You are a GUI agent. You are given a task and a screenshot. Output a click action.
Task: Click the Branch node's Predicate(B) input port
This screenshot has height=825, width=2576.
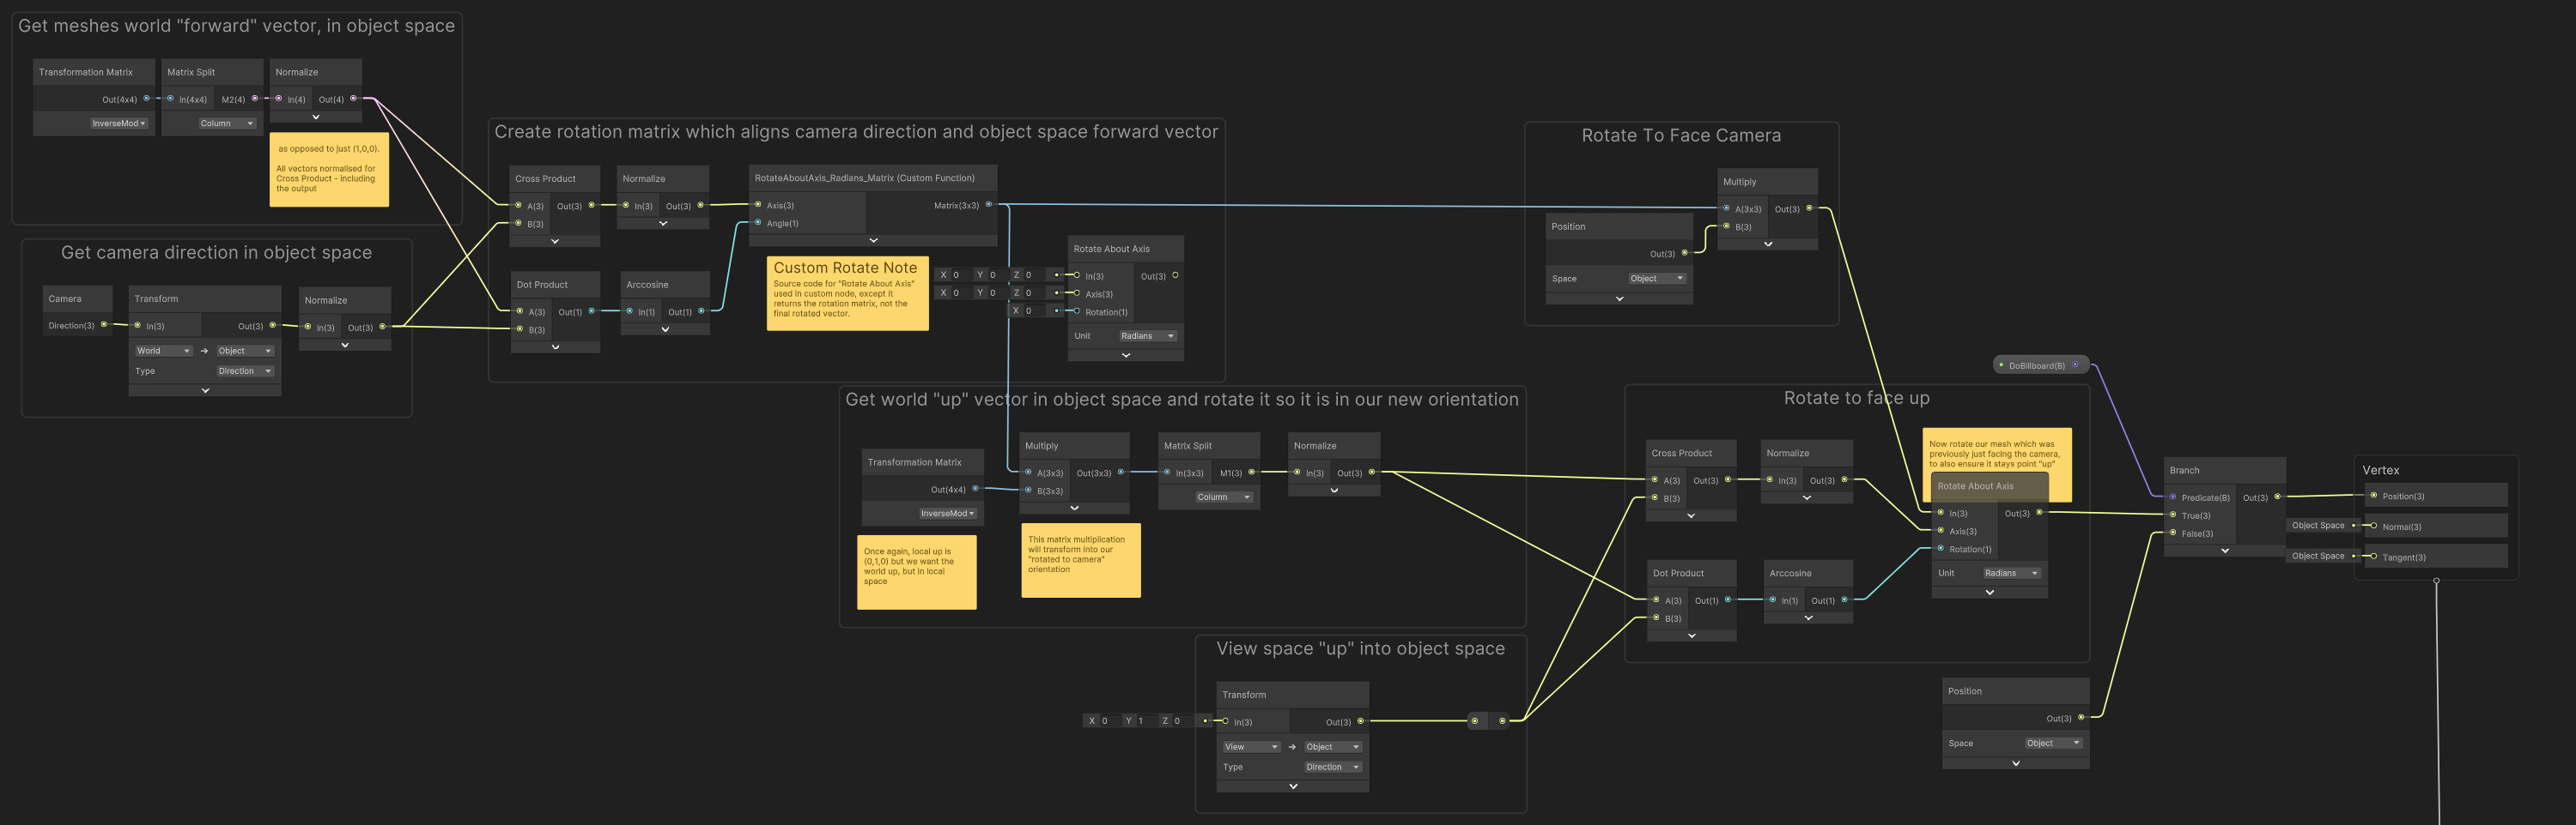2172,497
